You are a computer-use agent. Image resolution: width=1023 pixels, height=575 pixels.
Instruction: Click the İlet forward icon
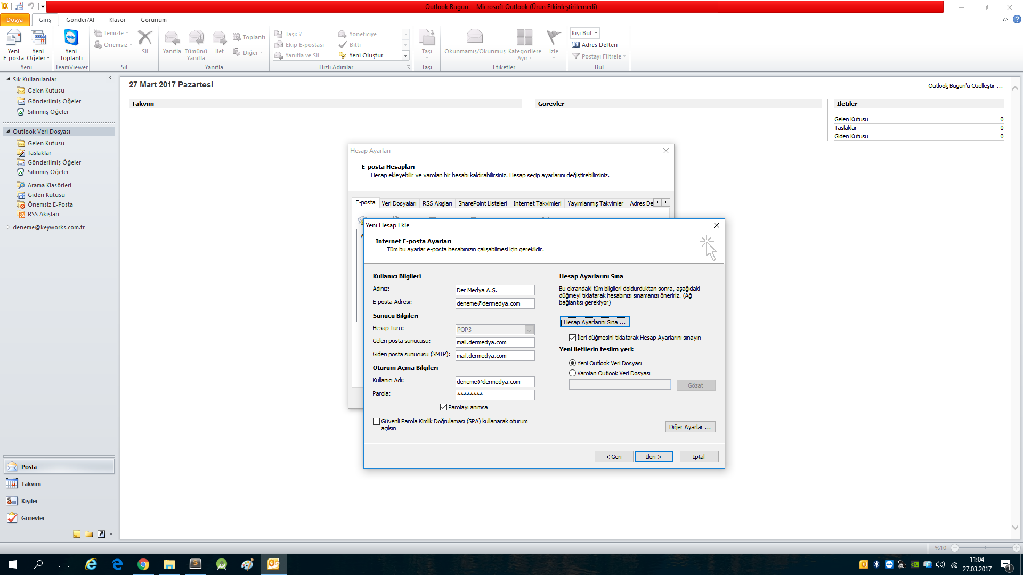(x=220, y=38)
